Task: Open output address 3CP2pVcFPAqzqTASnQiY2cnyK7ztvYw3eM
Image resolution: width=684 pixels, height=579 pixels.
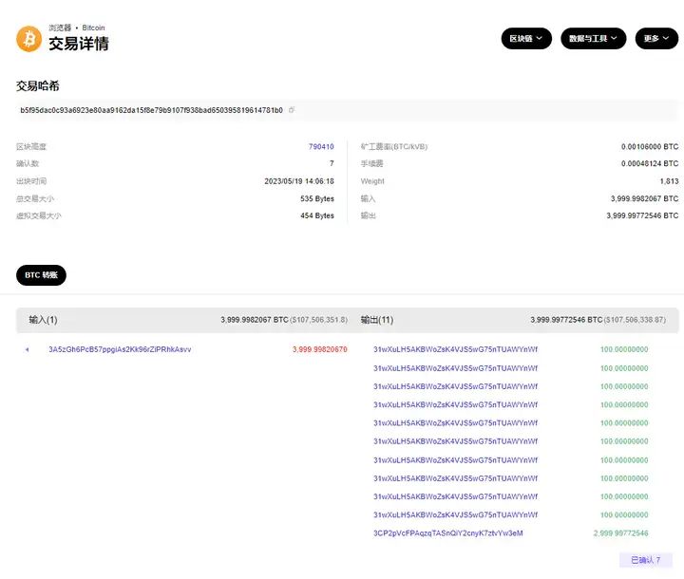Action: (x=448, y=533)
